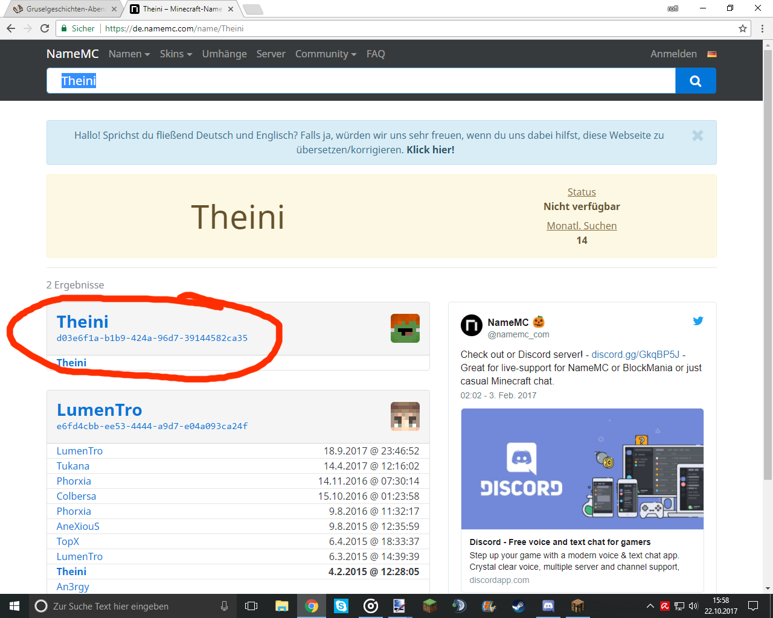Screen dimensions: 773x618
Task: Open the Umhänge nav item
Action: [x=224, y=54]
